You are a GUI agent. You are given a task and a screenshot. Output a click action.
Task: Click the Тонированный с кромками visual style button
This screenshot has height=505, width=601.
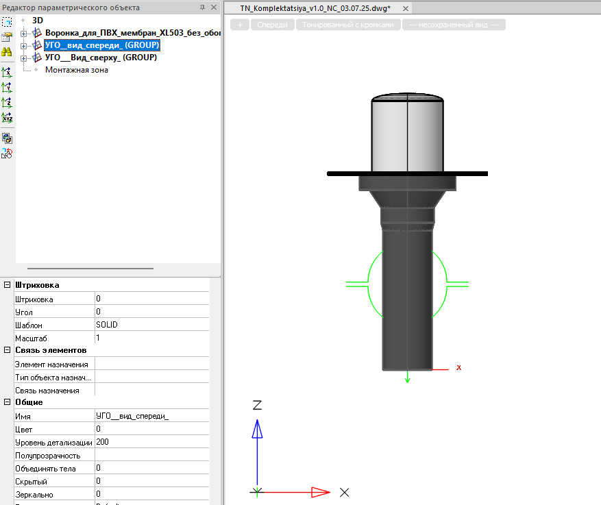(348, 25)
